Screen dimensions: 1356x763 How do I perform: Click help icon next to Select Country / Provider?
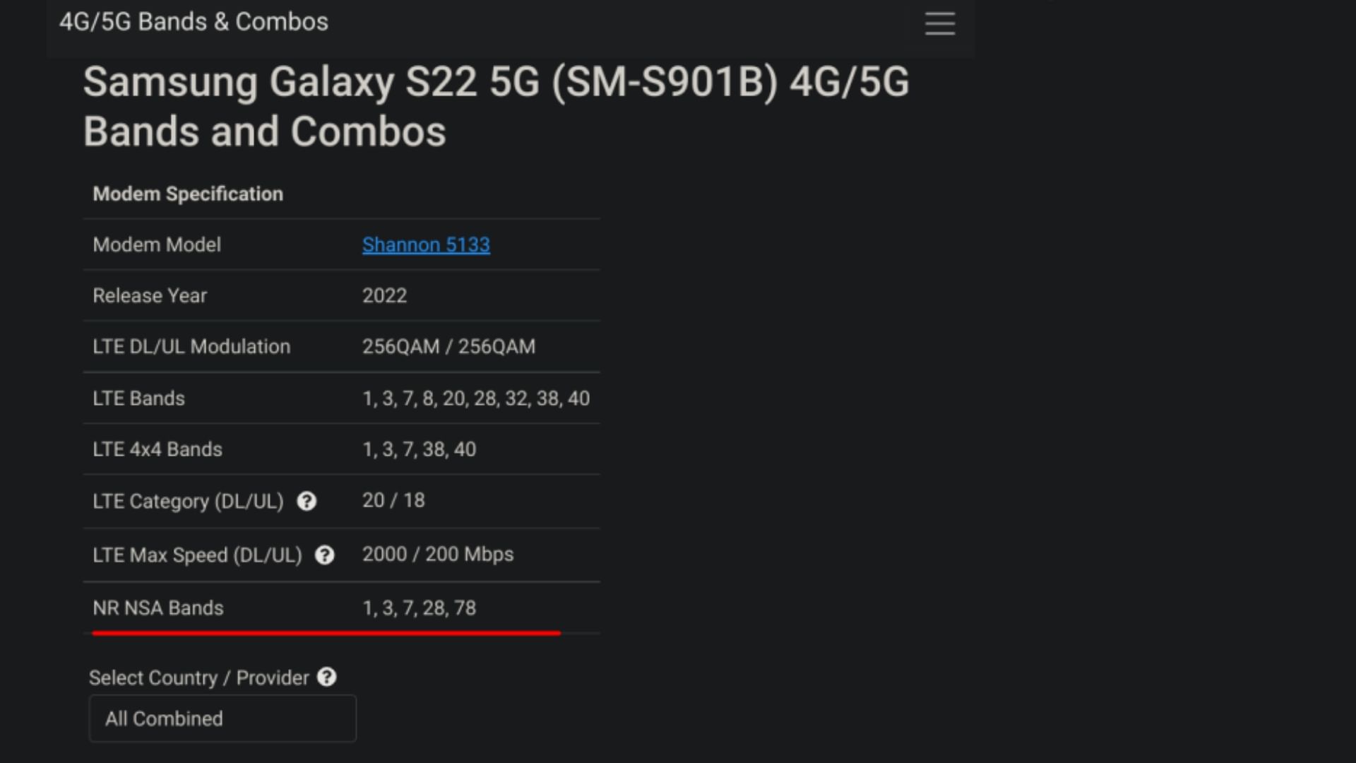tap(326, 678)
